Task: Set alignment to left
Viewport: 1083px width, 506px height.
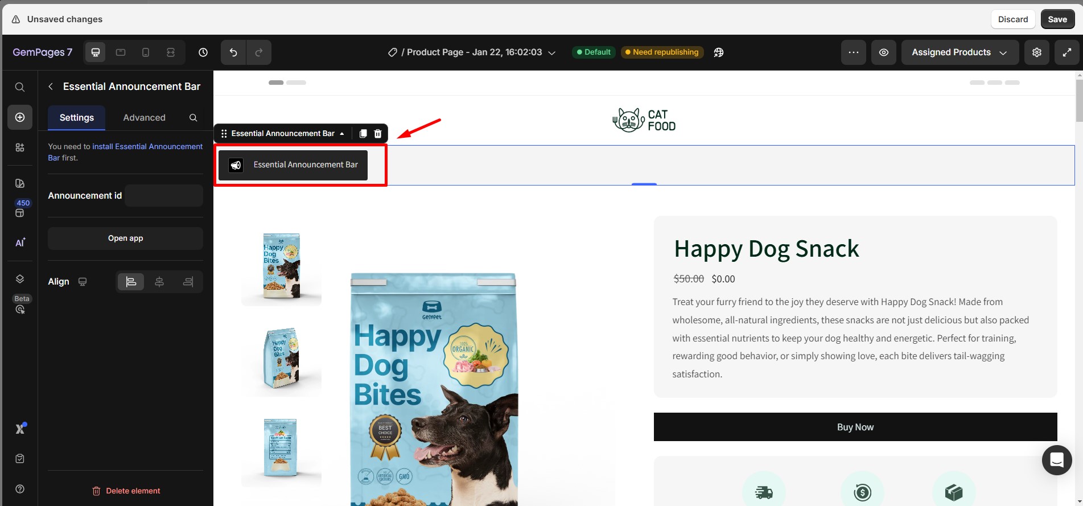Action: coord(131,282)
